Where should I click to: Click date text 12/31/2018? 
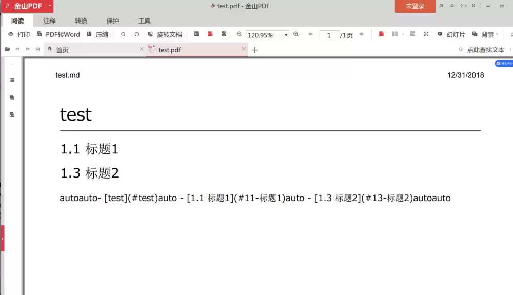(466, 75)
